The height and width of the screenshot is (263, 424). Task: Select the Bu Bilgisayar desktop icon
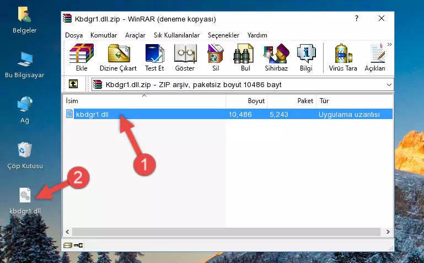[x=25, y=65]
